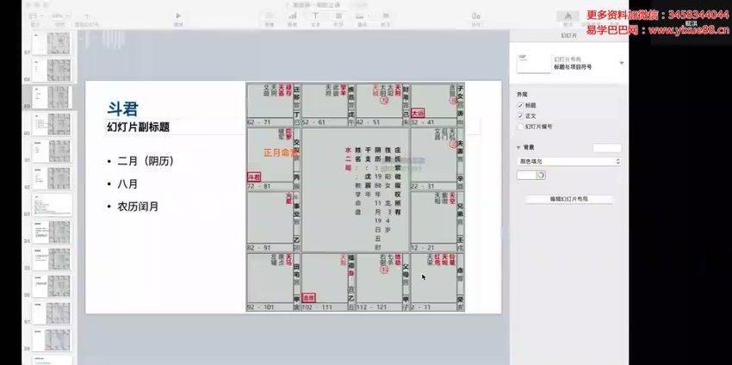This screenshot has width=732, height=365.
Task: Click the 62 - 71 age range cell
Action: pyautogui.click(x=260, y=122)
